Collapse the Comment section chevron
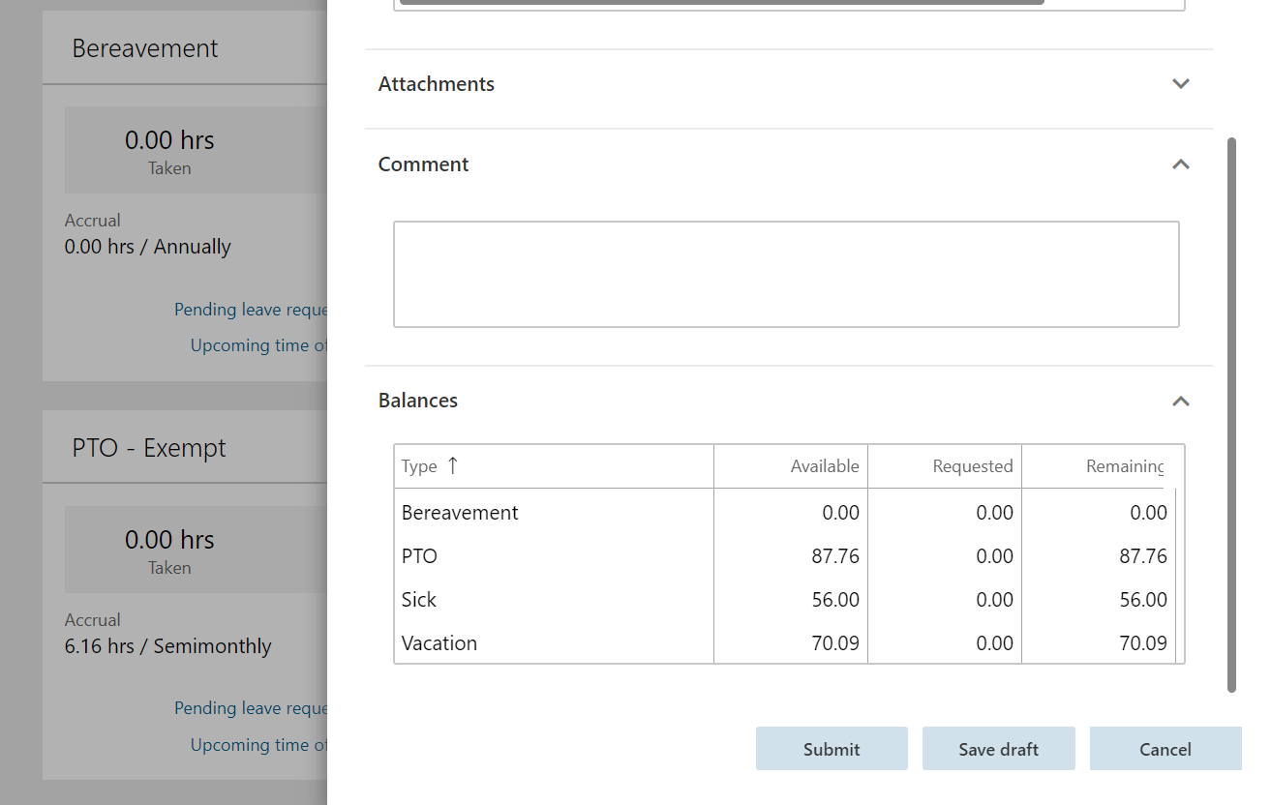Image resolution: width=1271 pixels, height=805 pixels. pyautogui.click(x=1180, y=164)
